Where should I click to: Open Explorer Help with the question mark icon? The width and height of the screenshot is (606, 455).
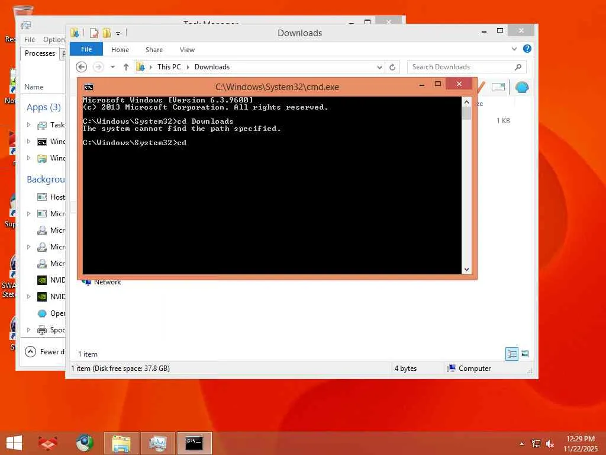pyautogui.click(x=527, y=49)
